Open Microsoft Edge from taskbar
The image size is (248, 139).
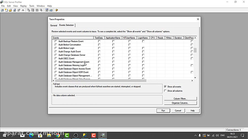31,135
